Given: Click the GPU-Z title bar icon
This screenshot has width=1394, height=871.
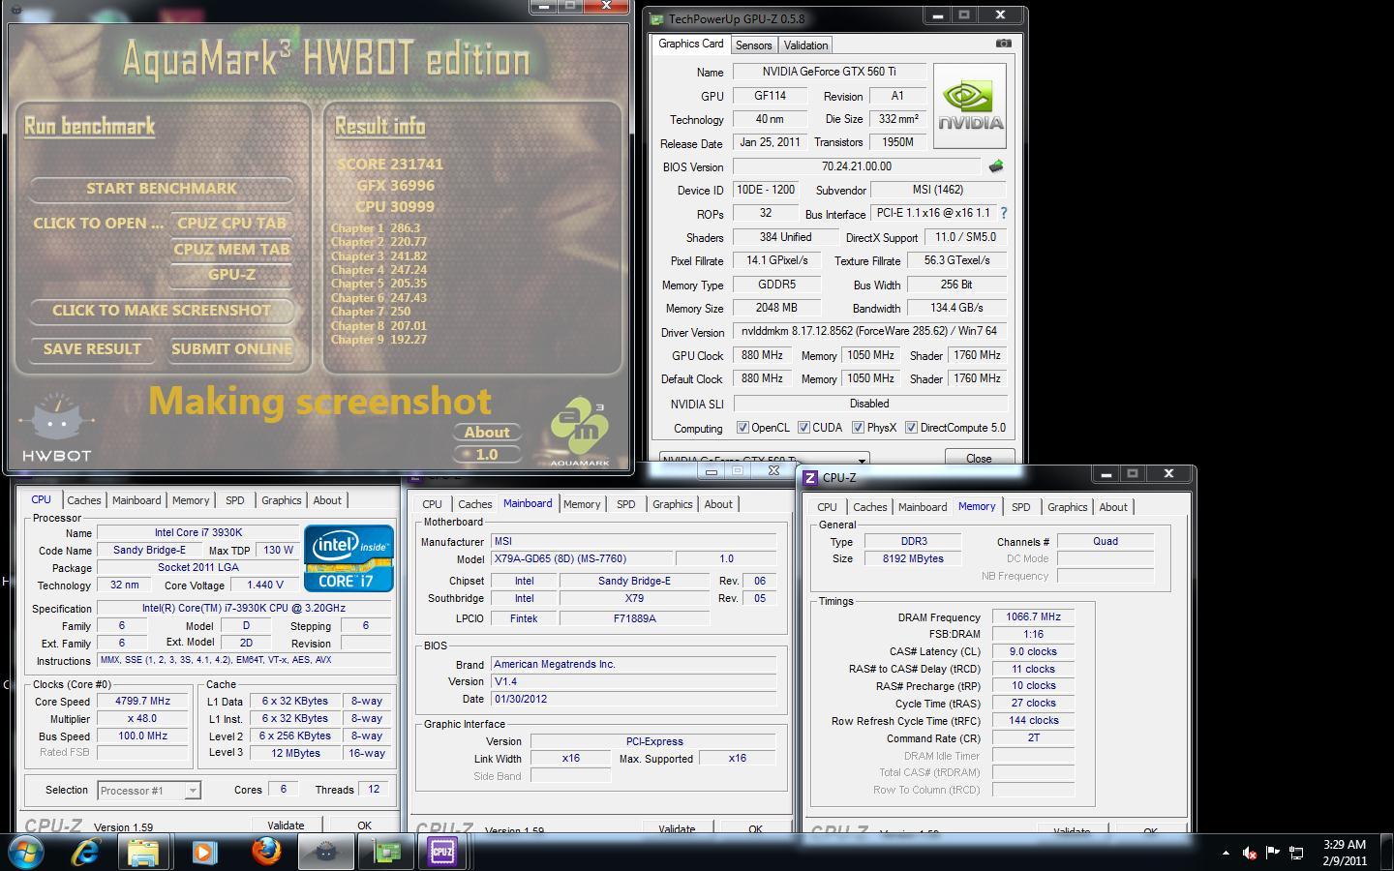Looking at the screenshot, I should point(657,18).
